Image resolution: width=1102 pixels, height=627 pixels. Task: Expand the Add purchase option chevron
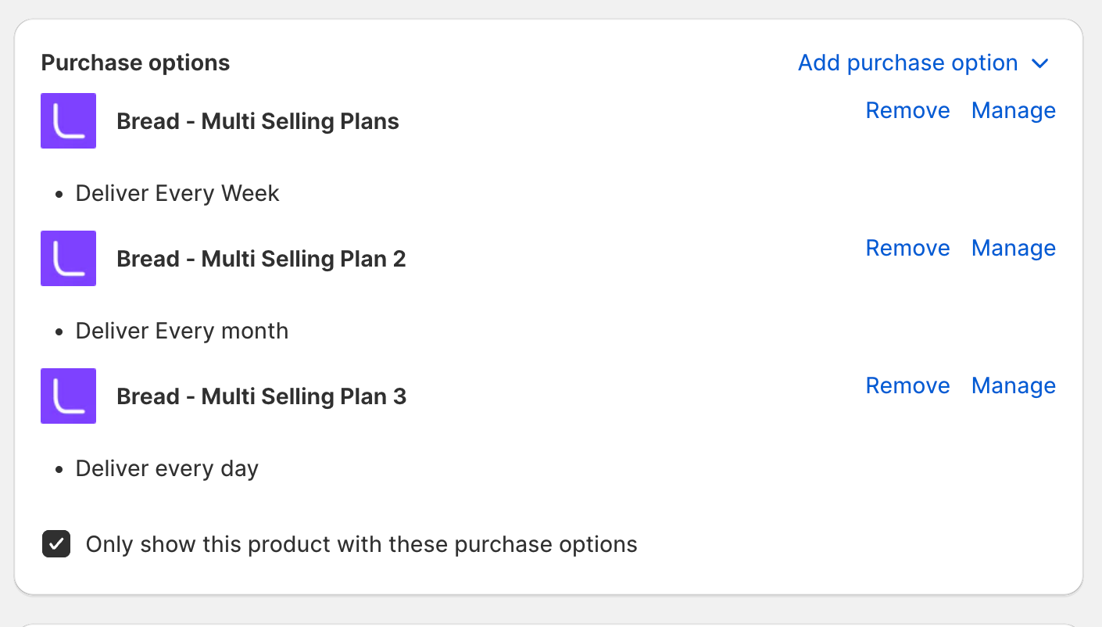click(x=1040, y=63)
